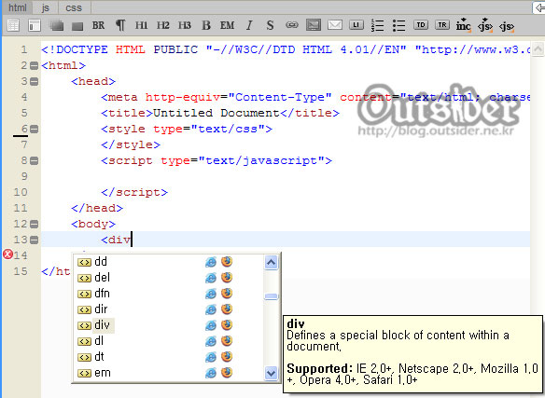Click the first js script icon

[x=485, y=25]
